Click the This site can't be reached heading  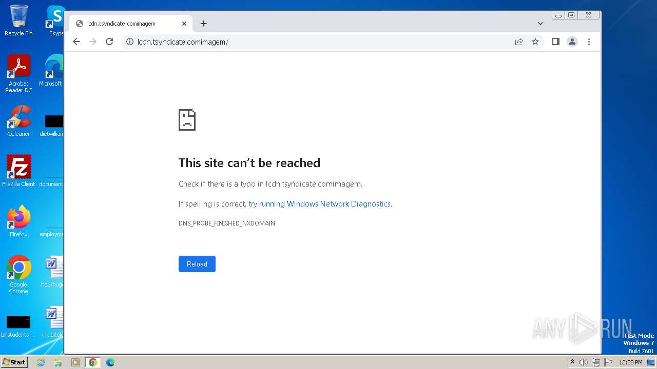(249, 163)
